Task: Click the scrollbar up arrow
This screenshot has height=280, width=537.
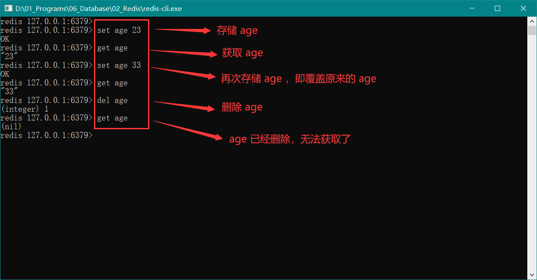Action: coord(532,21)
